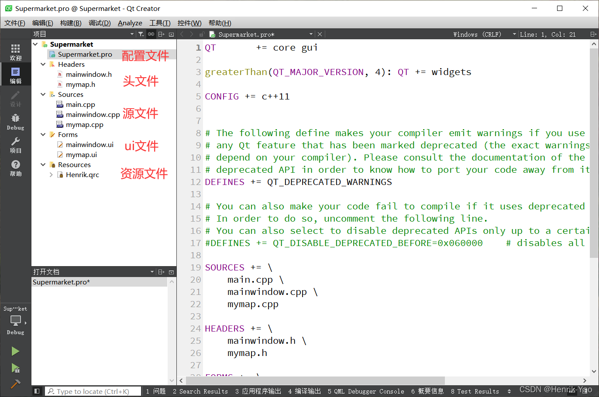Collapse the Resources folder

(x=43, y=164)
